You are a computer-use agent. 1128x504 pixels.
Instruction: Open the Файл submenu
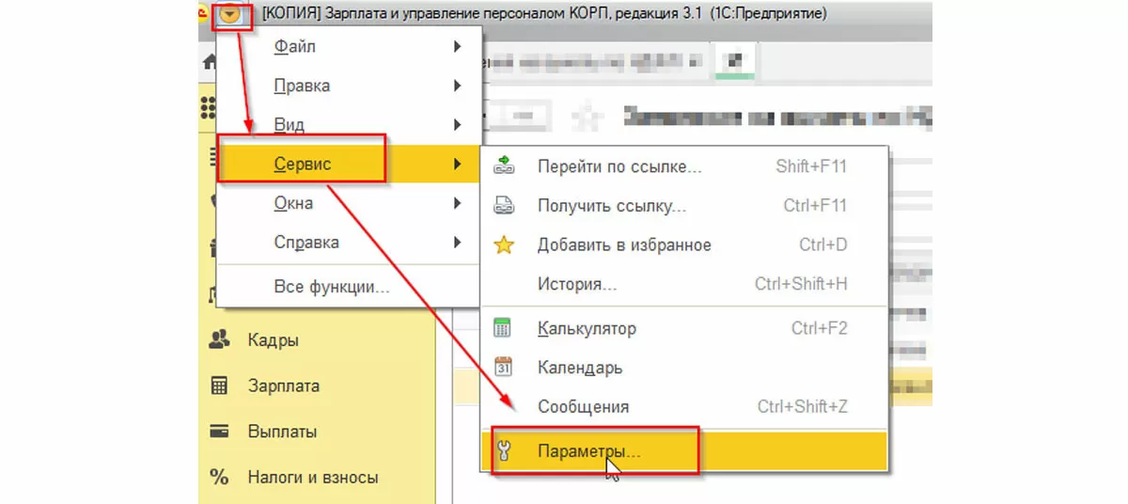click(349, 46)
